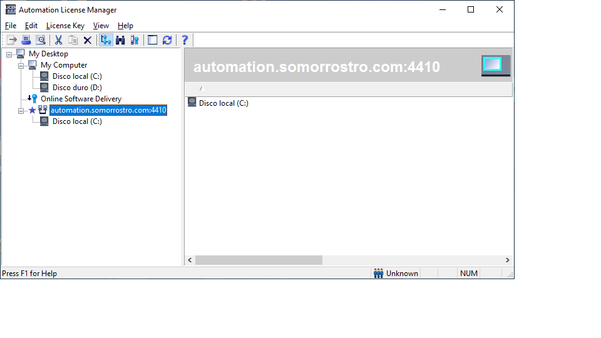Click the scissors Cut icon

pos(58,40)
